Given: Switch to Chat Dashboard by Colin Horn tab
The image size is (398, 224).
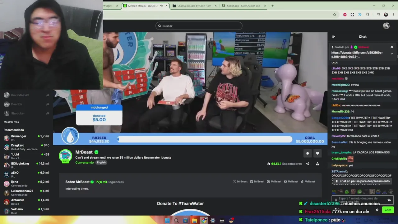Looking at the screenshot, I should tap(194, 6).
